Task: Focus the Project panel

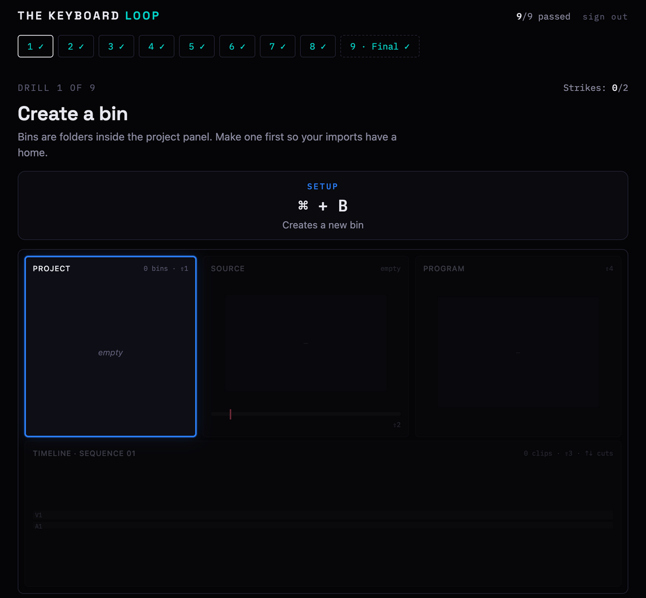Action: tap(110, 346)
